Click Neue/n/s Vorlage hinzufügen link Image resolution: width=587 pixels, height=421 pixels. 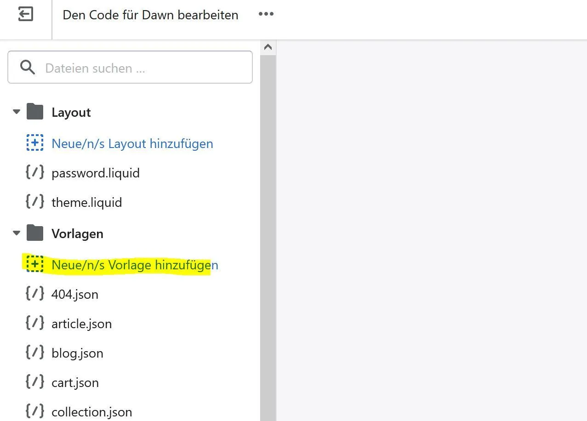click(x=135, y=265)
